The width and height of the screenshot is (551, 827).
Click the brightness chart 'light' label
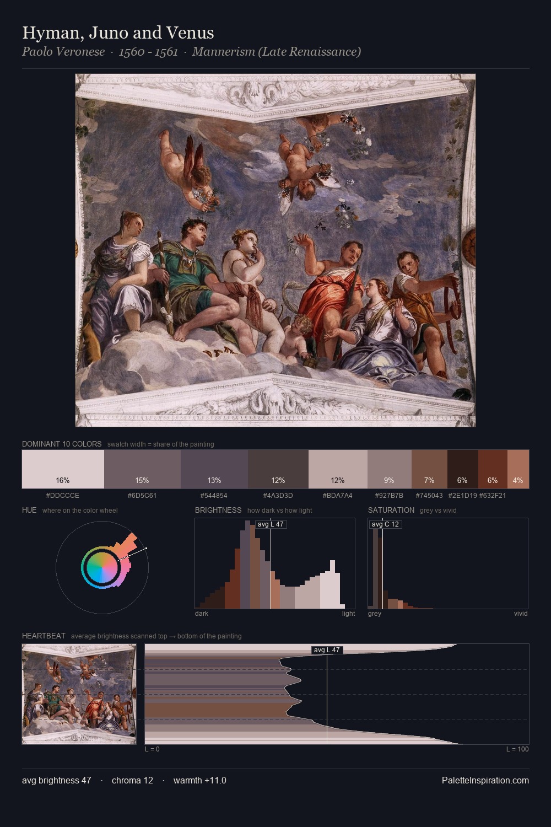[349, 614]
